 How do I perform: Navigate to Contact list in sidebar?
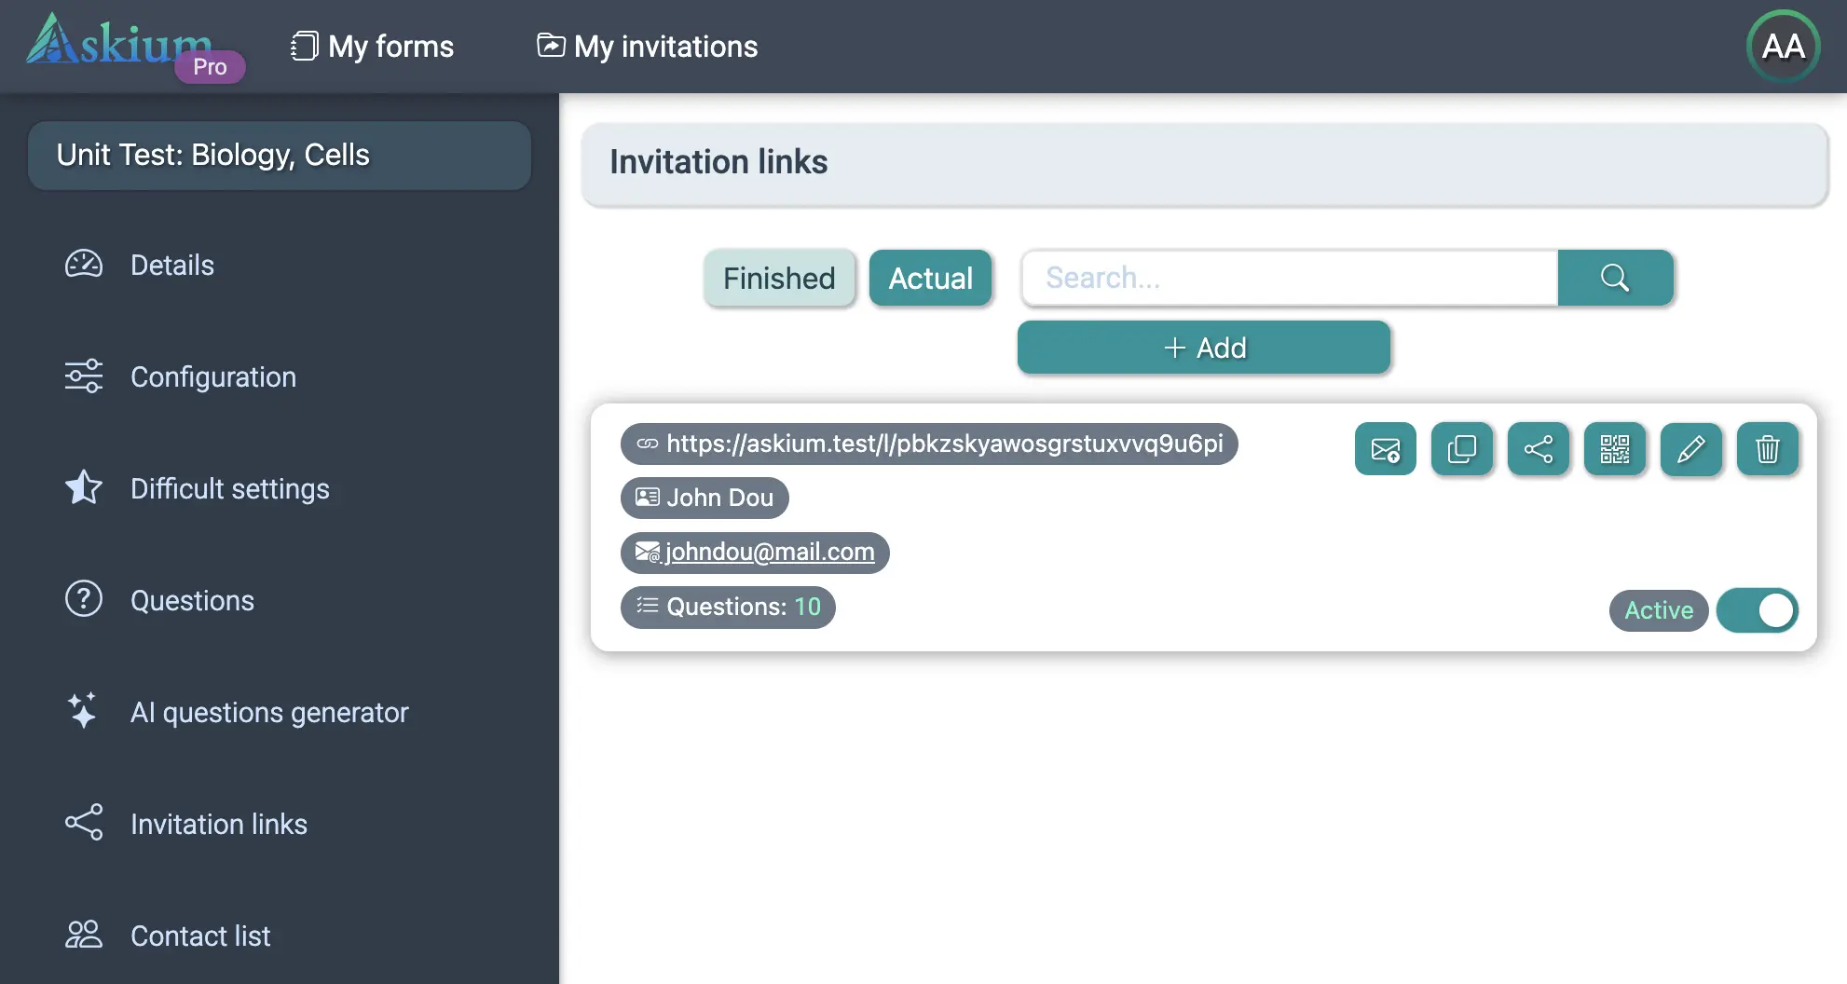tap(199, 936)
